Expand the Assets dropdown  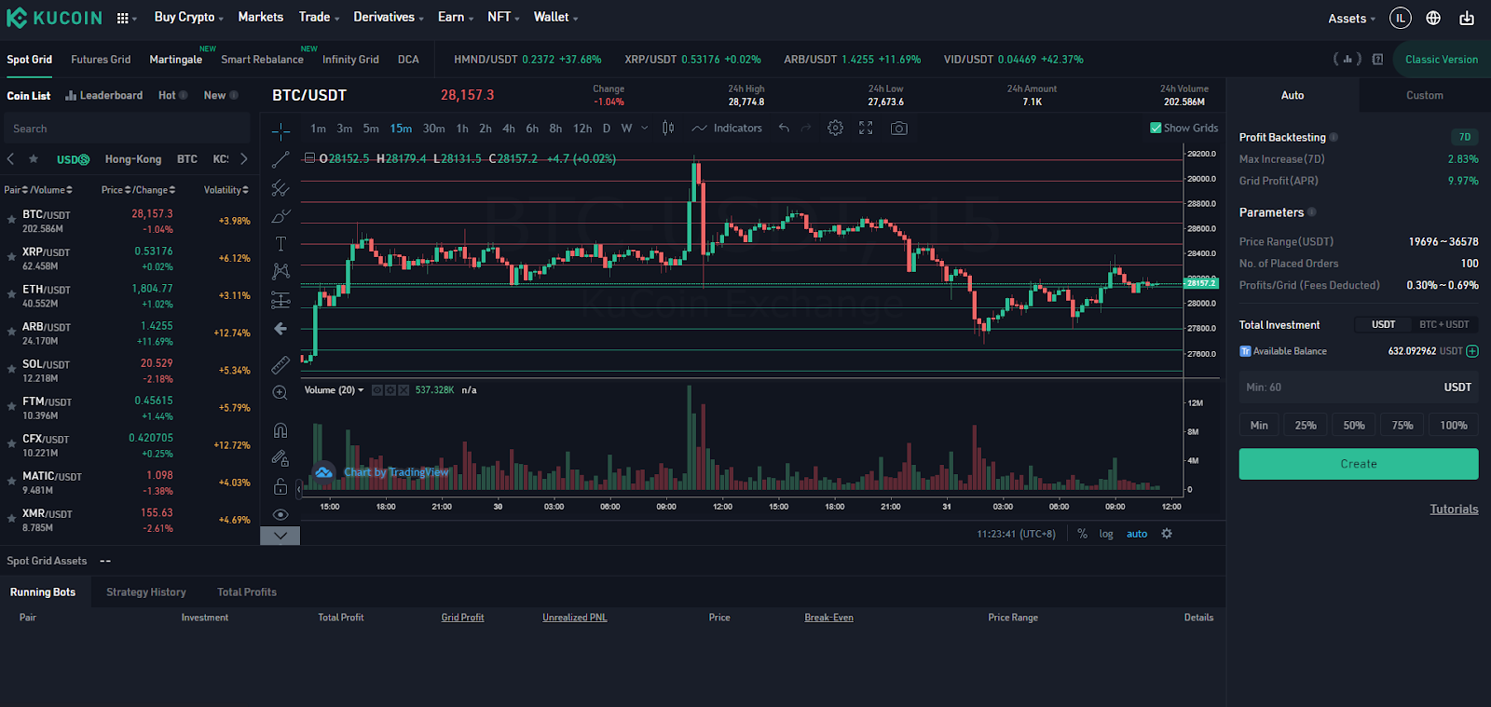[1351, 19]
